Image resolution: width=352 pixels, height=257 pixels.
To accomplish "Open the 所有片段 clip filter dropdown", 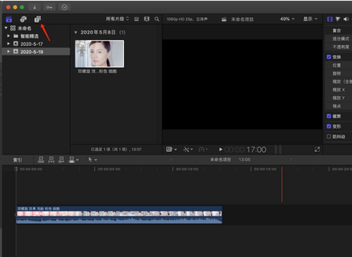I will [118, 19].
